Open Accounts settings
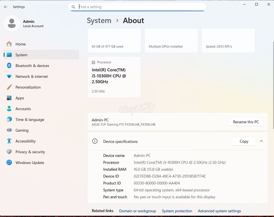 click(23, 109)
